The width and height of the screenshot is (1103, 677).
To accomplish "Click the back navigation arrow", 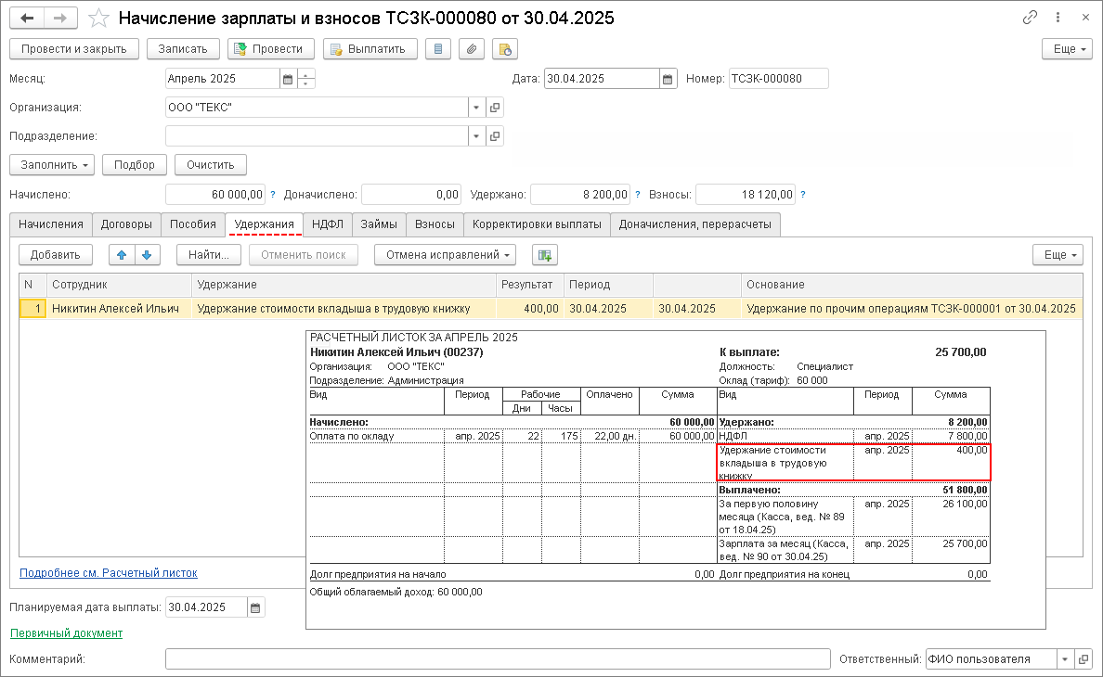I will 27,18.
